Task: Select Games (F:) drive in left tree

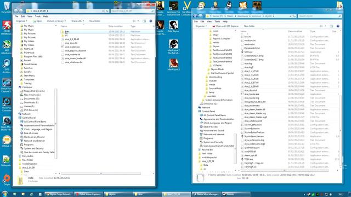Action: [29, 106]
